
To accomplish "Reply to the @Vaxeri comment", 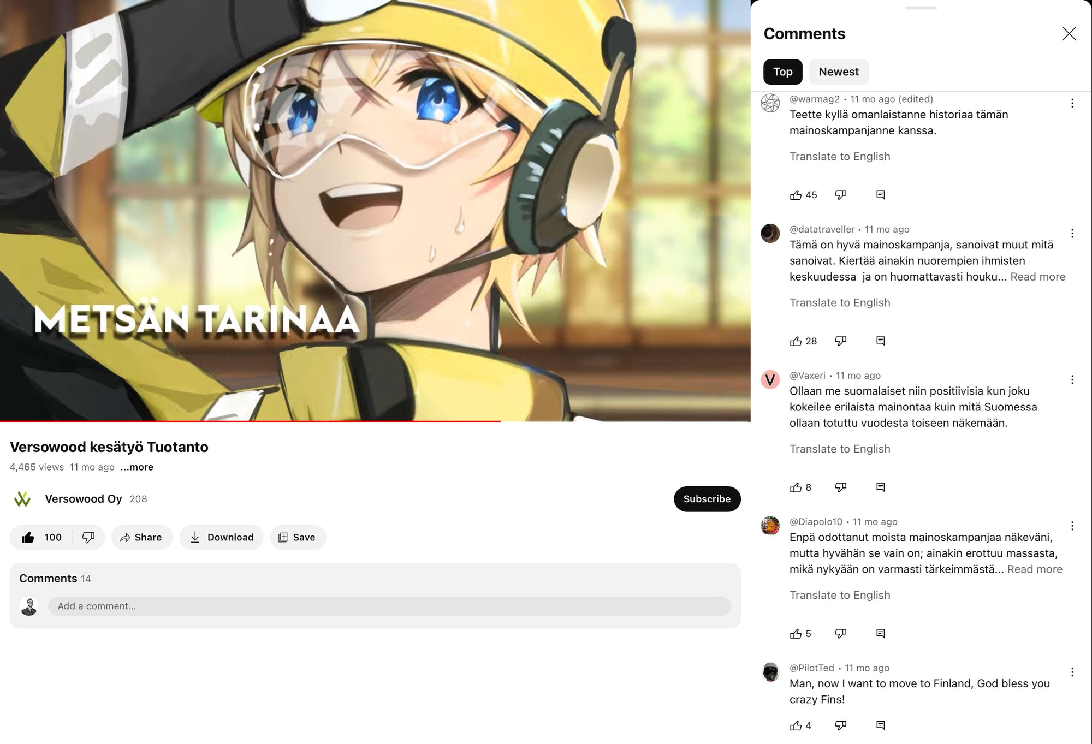I will tap(880, 487).
